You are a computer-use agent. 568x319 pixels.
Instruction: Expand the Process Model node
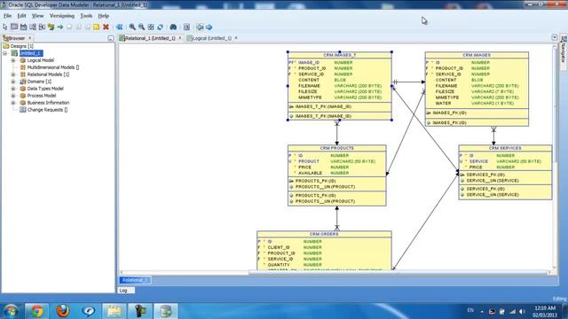point(13,96)
